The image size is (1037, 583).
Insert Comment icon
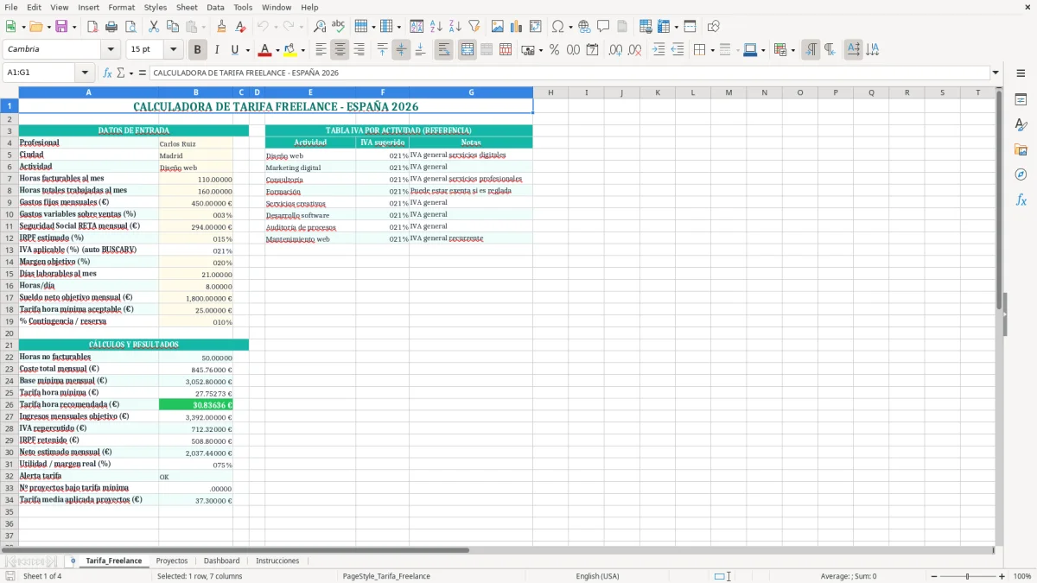(603, 27)
